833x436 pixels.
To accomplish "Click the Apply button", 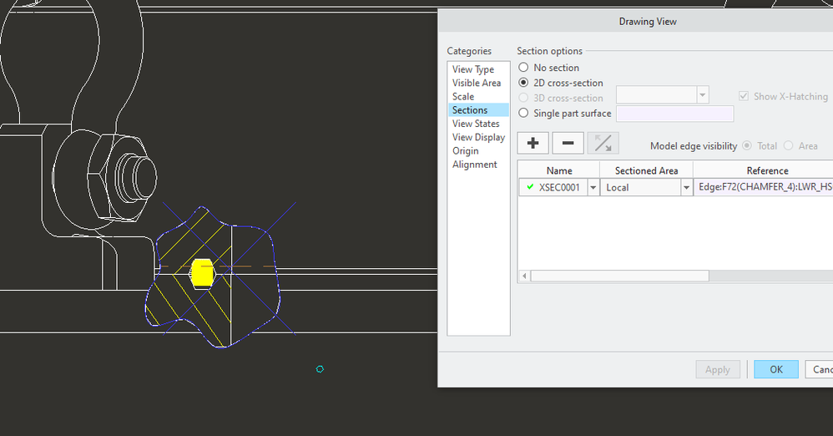I will [x=718, y=369].
